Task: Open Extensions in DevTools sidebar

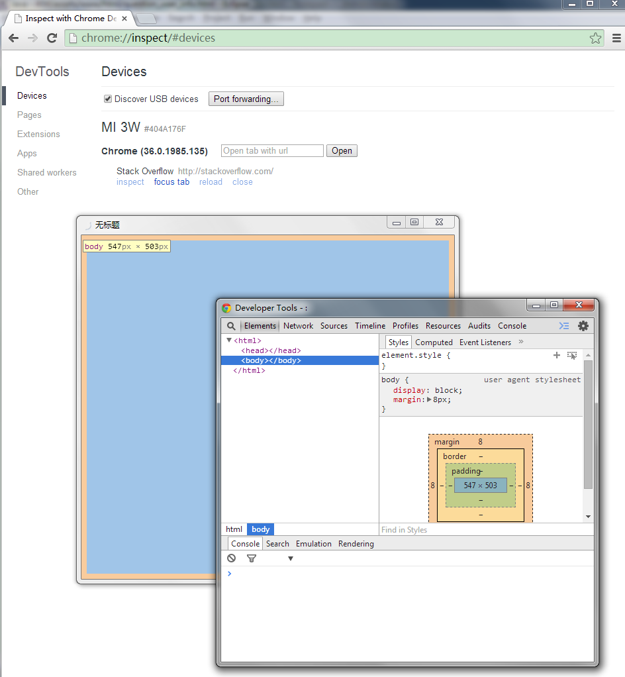Action: 38,134
